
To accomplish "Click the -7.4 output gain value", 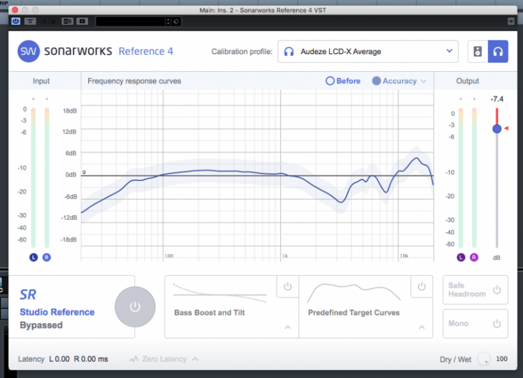I will (497, 99).
